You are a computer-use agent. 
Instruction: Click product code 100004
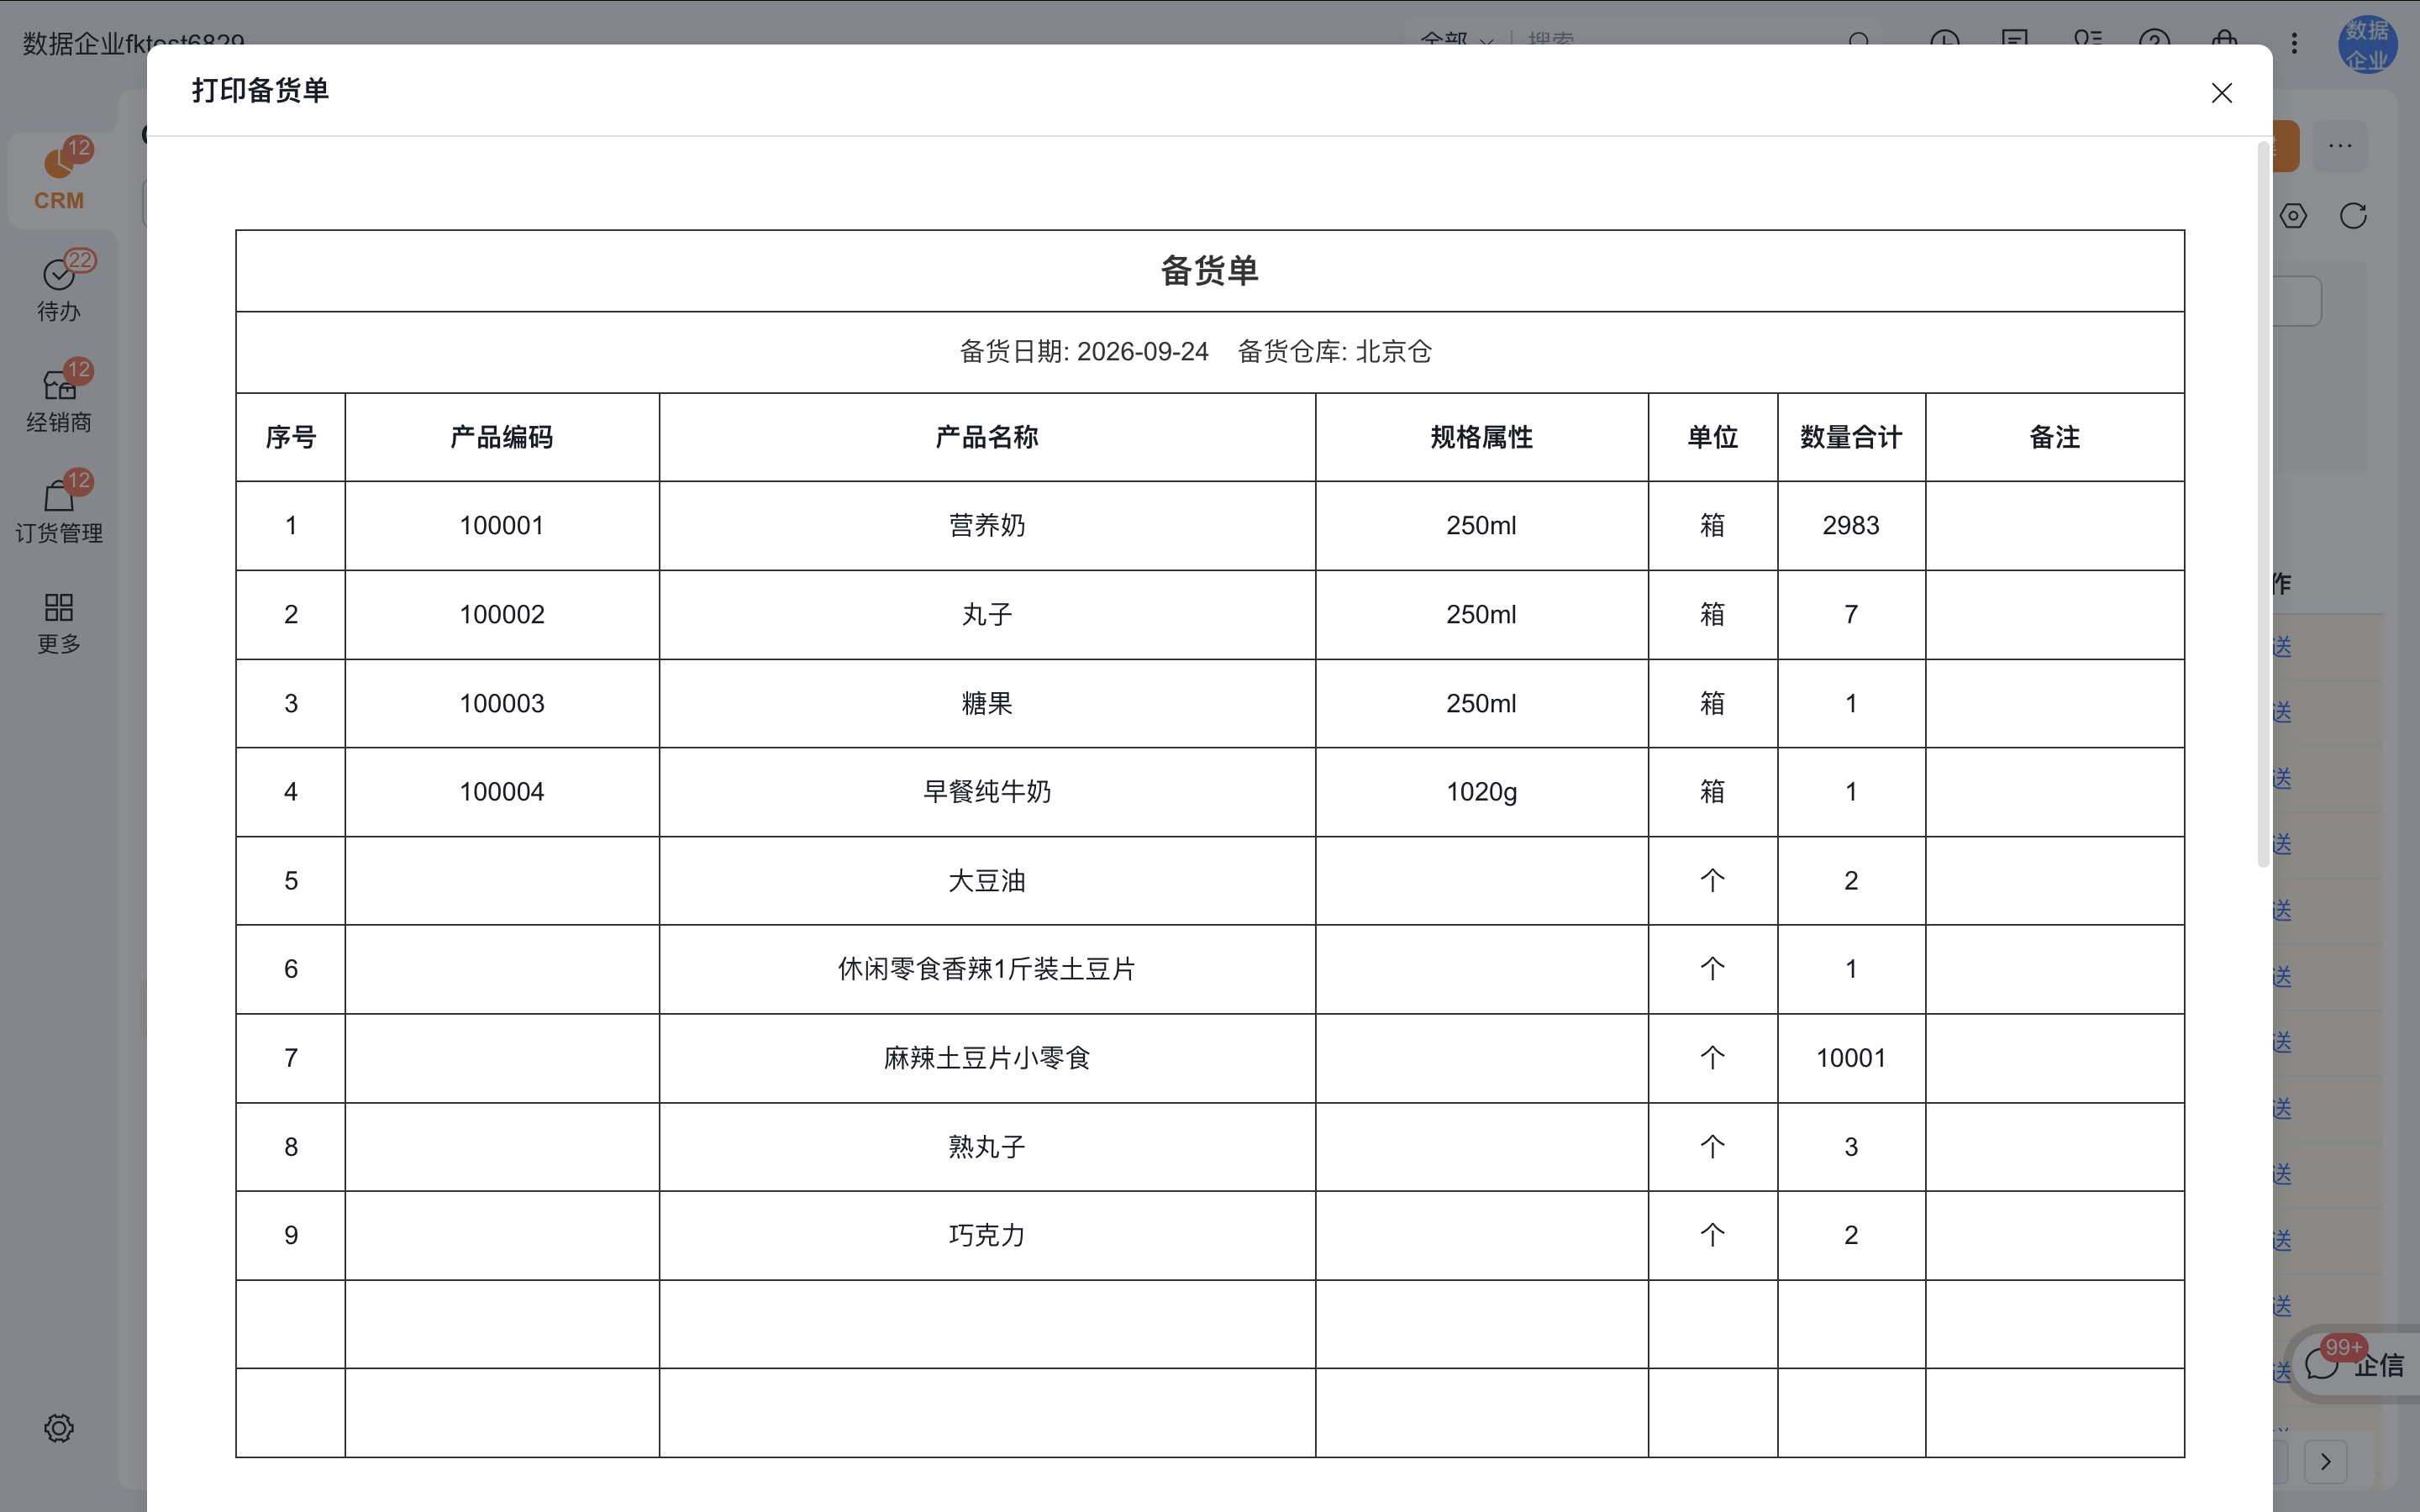[x=501, y=792]
